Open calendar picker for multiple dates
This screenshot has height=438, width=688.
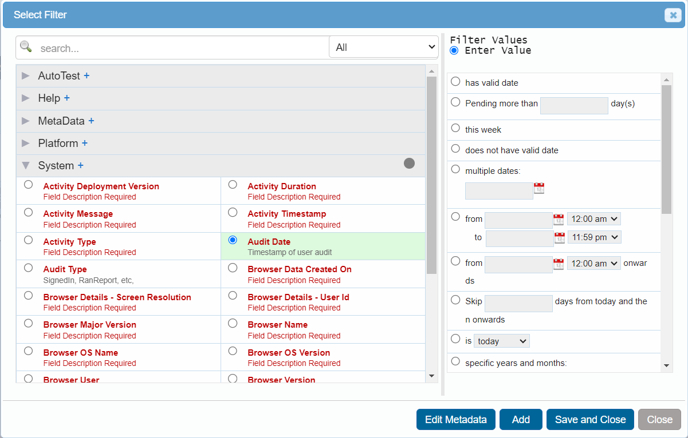538,188
